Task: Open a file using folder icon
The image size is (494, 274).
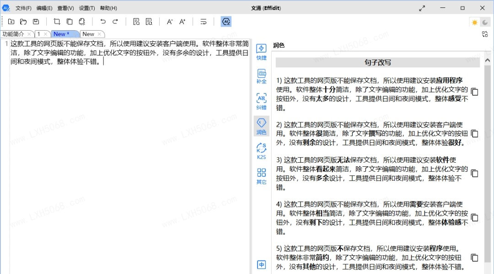Action: coord(23,22)
